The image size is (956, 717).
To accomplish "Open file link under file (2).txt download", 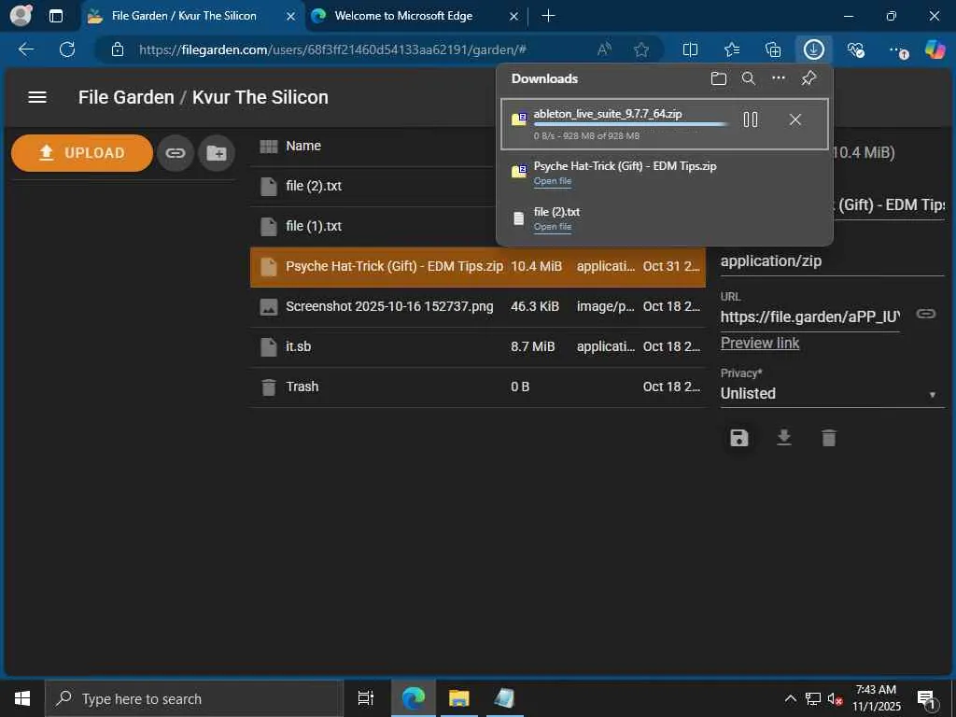I will tap(553, 227).
